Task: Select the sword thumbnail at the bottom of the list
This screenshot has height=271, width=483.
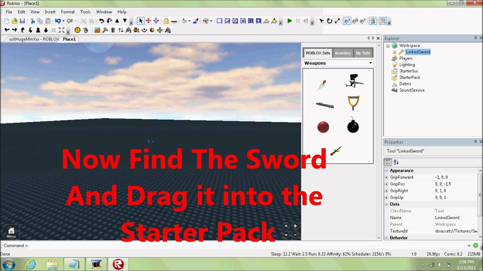Action: [x=335, y=151]
